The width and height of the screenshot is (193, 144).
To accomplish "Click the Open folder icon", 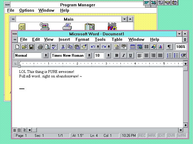I will point(24,47).
